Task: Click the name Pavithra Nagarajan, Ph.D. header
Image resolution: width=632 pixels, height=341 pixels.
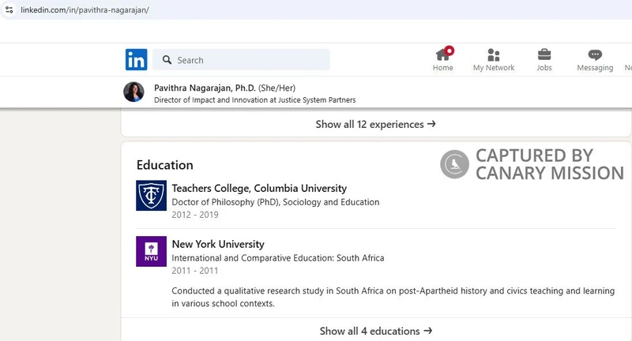Action: tap(205, 88)
